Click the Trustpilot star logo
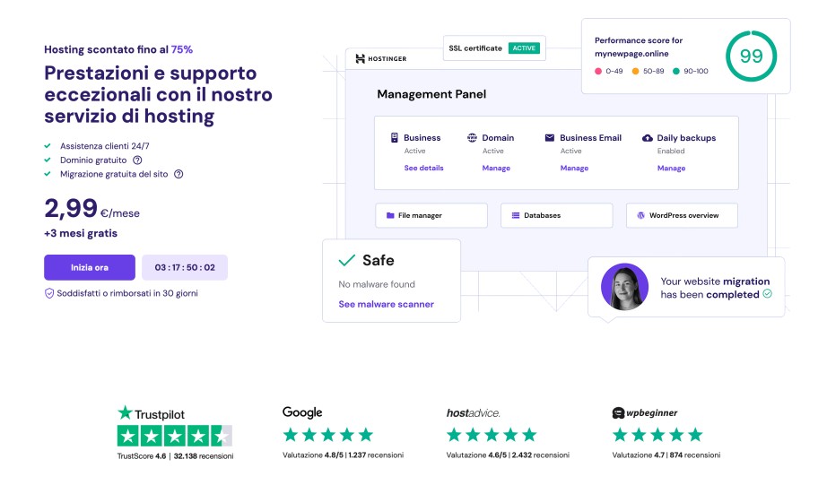This screenshot has height=485, width=827. (x=125, y=413)
